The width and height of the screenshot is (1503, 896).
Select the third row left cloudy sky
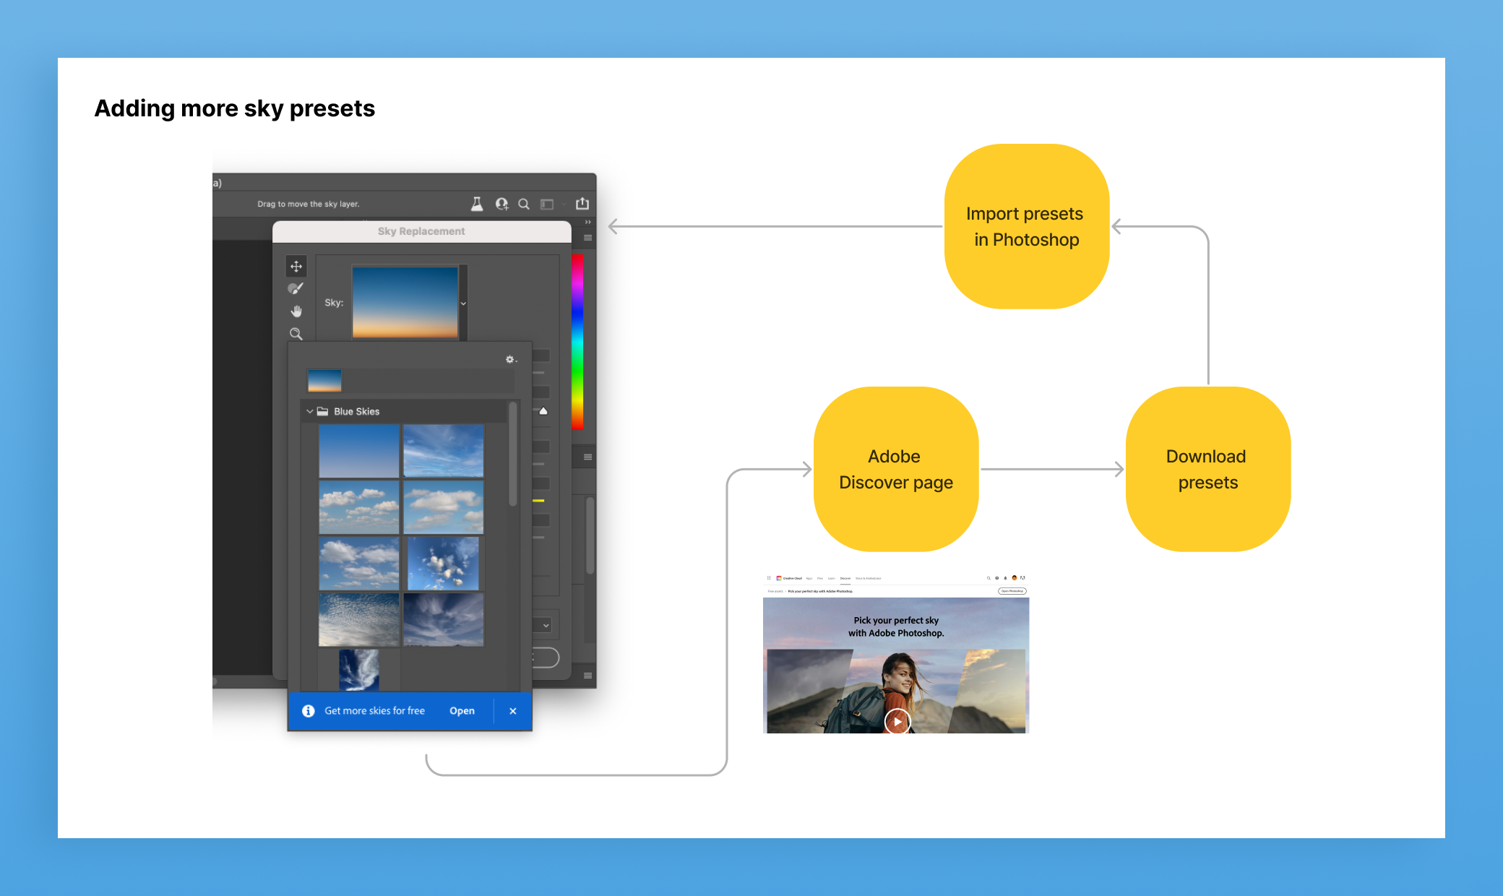[x=359, y=564]
